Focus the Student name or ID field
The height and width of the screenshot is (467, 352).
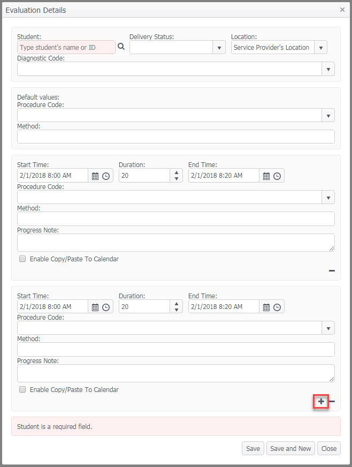(66, 47)
